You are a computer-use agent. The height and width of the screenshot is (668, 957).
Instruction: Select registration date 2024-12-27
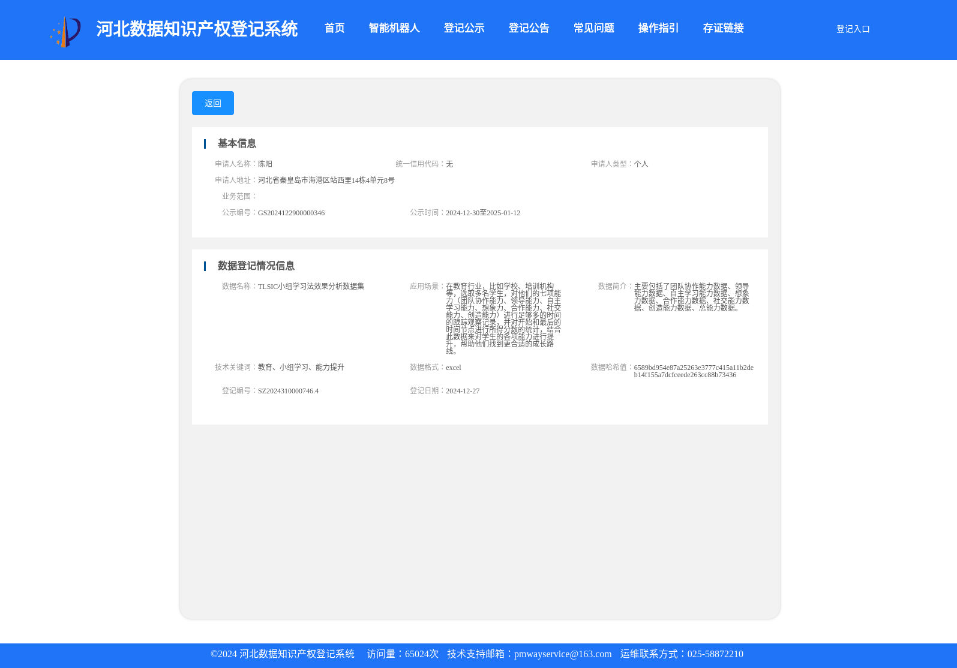463,391
